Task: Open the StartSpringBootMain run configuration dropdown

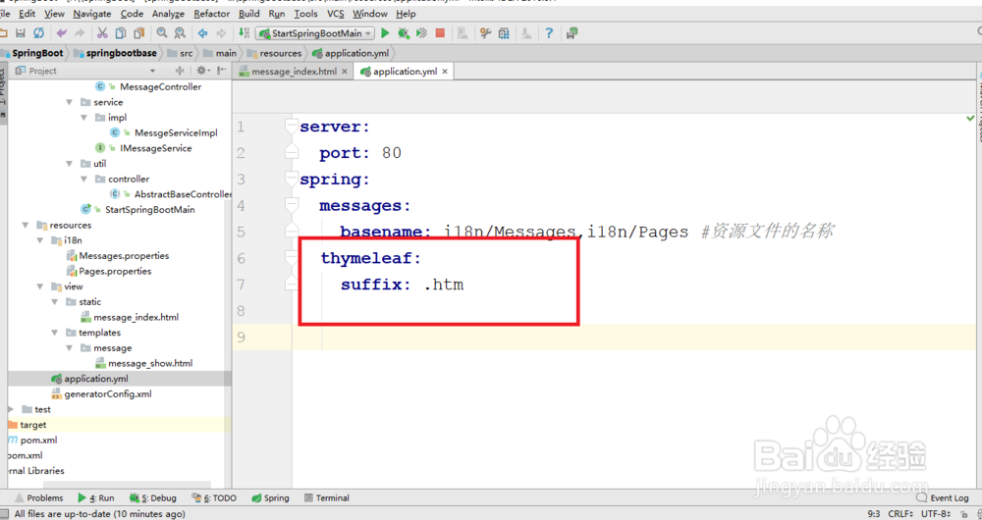Action: (x=315, y=33)
